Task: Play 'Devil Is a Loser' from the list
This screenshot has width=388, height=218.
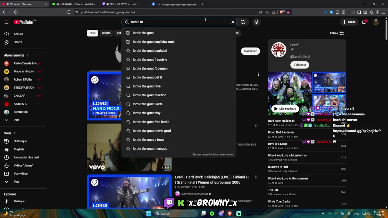Action: [x=278, y=144]
